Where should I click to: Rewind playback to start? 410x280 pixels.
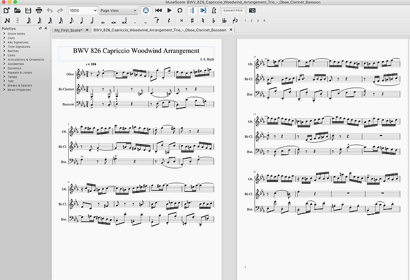(158, 10)
